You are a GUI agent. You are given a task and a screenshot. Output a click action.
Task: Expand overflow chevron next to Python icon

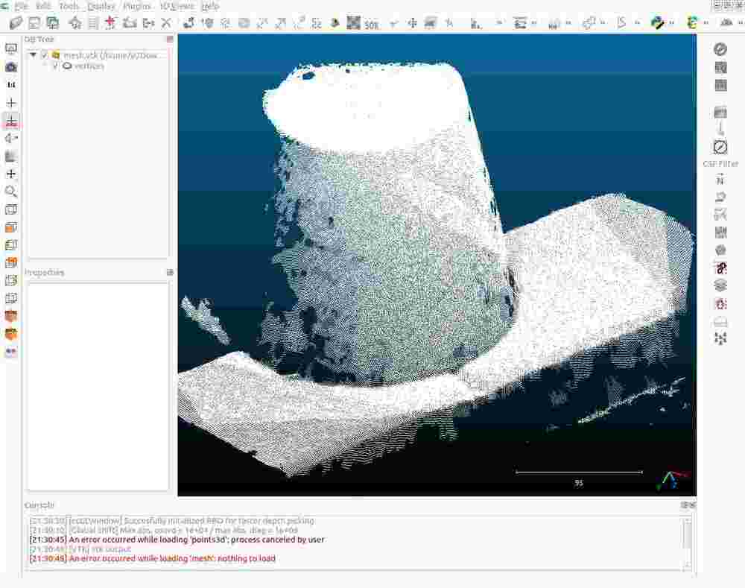pos(671,24)
